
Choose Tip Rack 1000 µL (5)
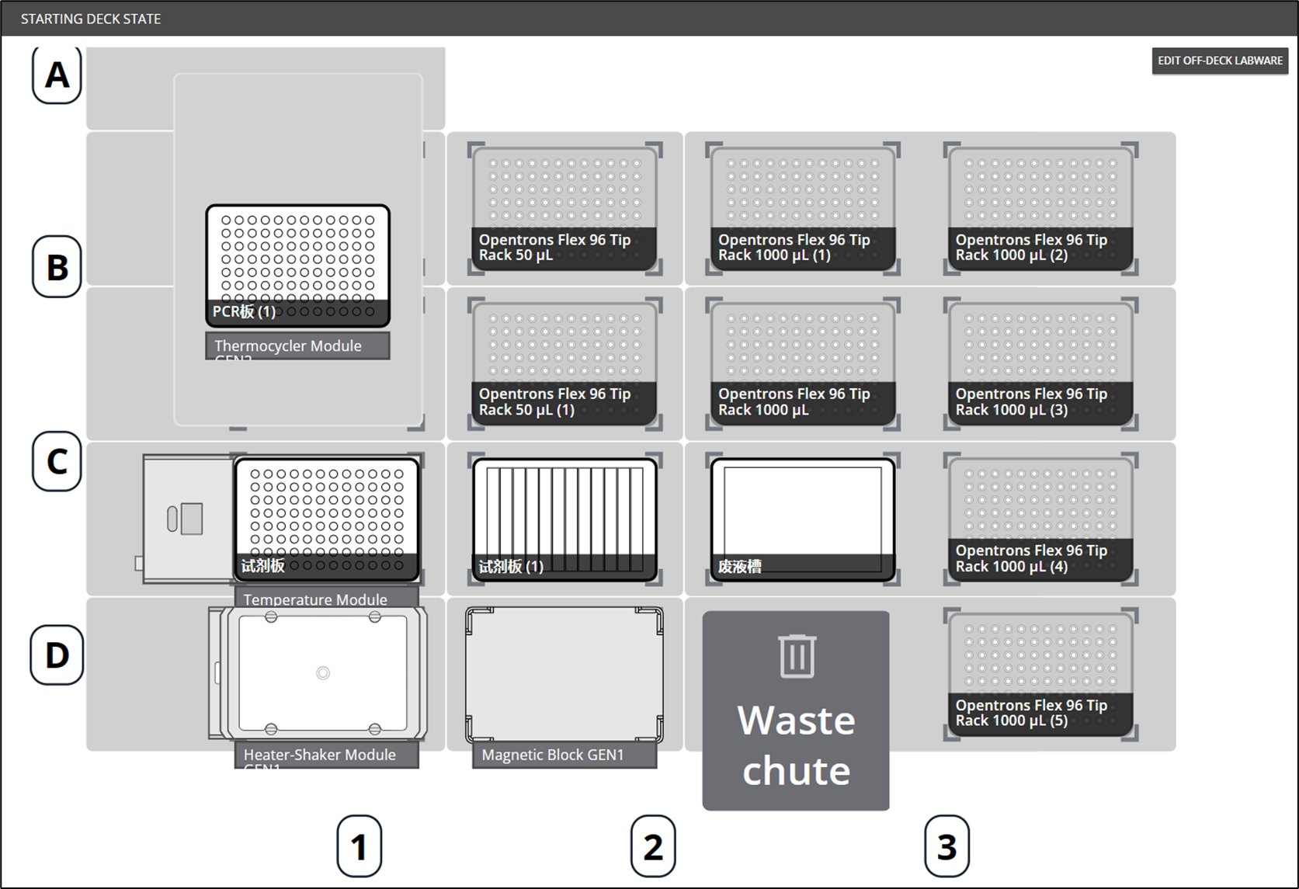click(x=1040, y=673)
